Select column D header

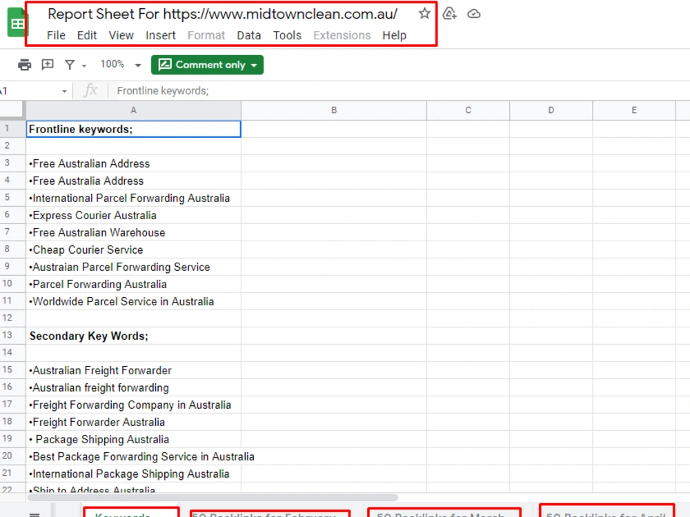pyautogui.click(x=551, y=110)
